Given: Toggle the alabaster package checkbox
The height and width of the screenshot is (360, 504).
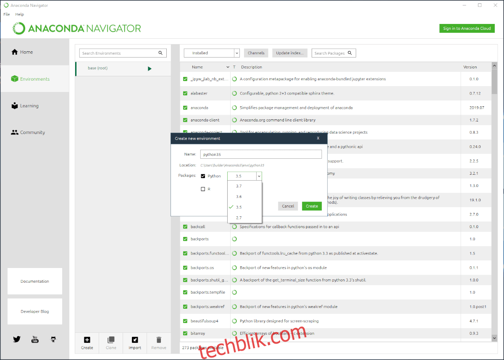Looking at the screenshot, I should (185, 93).
